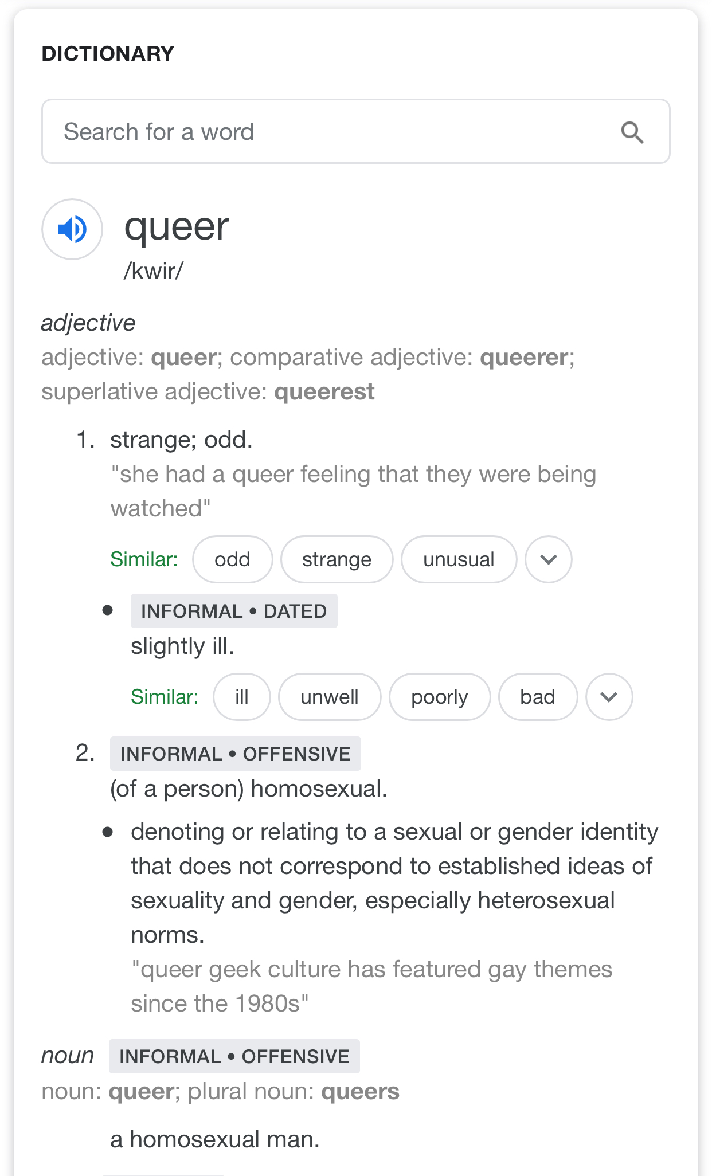The height and width of the screenshot is (1176, 712).
Task: Open the synonym unwell
Action: click(x=330, y=697)
